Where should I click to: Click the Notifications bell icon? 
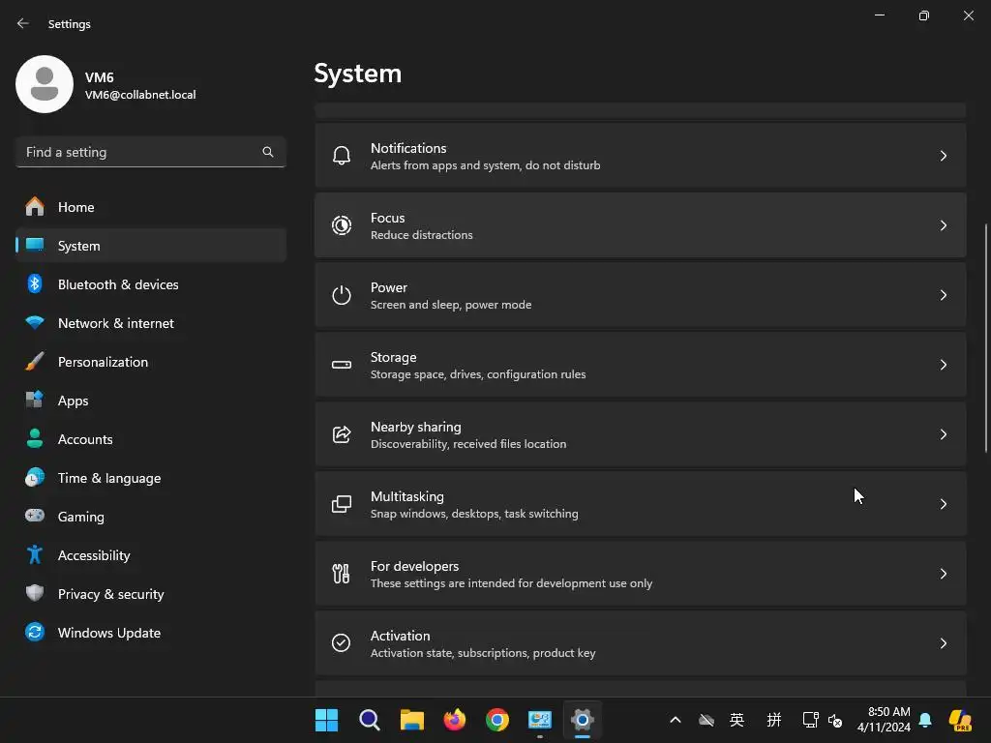(342, 156)
